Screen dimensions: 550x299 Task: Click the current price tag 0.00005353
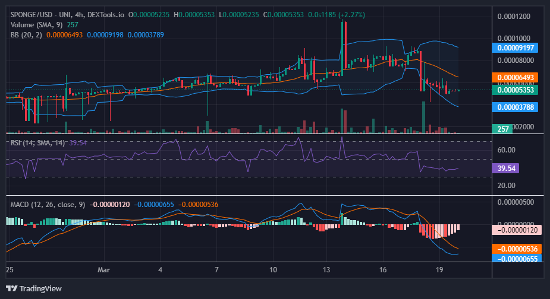515,90
